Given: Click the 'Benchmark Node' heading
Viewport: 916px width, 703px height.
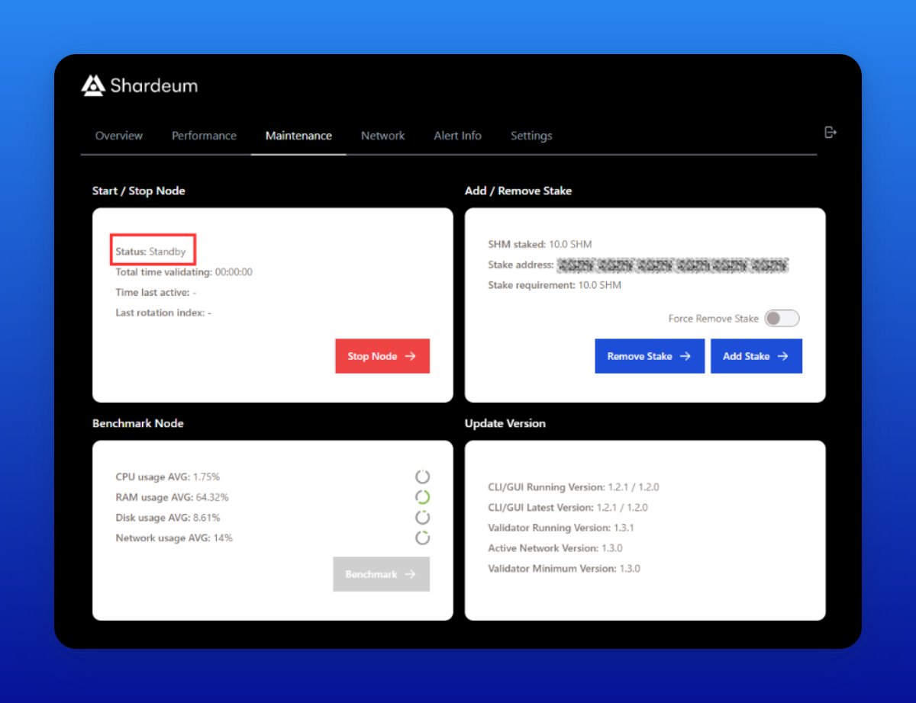Looking at the screenshot, I should click(x=138, y=423).
